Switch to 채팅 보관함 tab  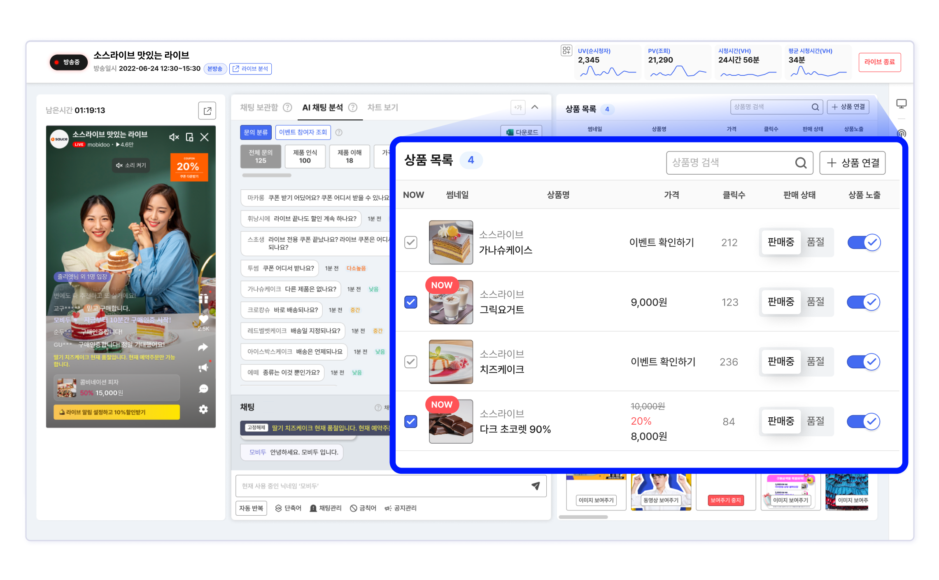click(x=259, y=108)
